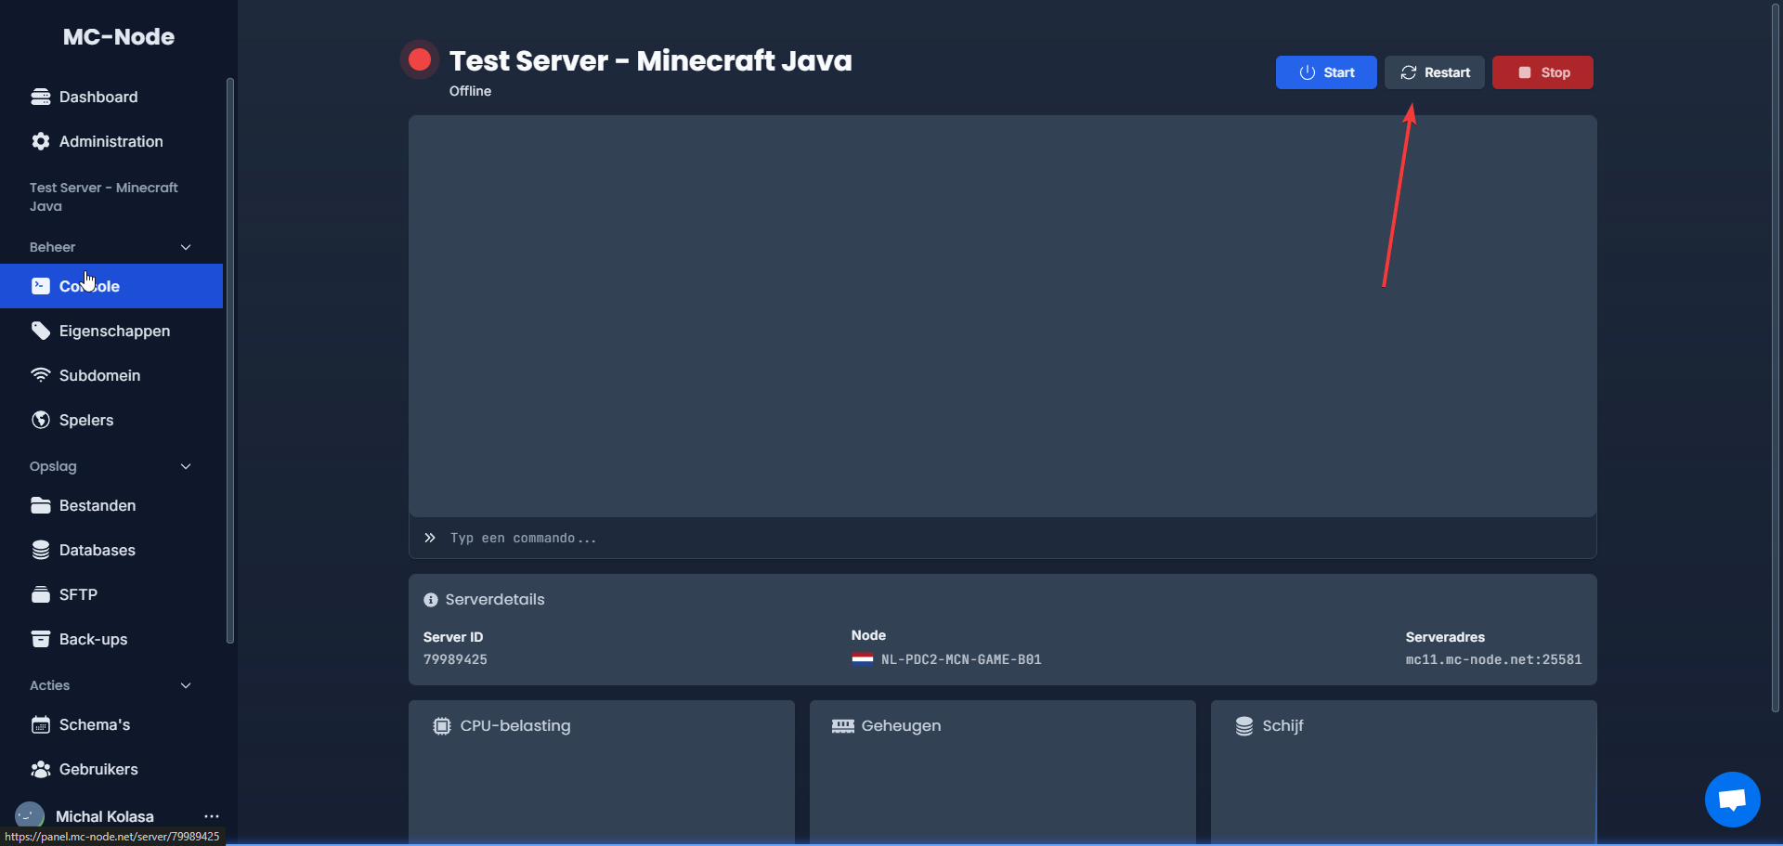Click into the command input field
This screenshot has width=1783, height=846.
(x=1003, y=538)
